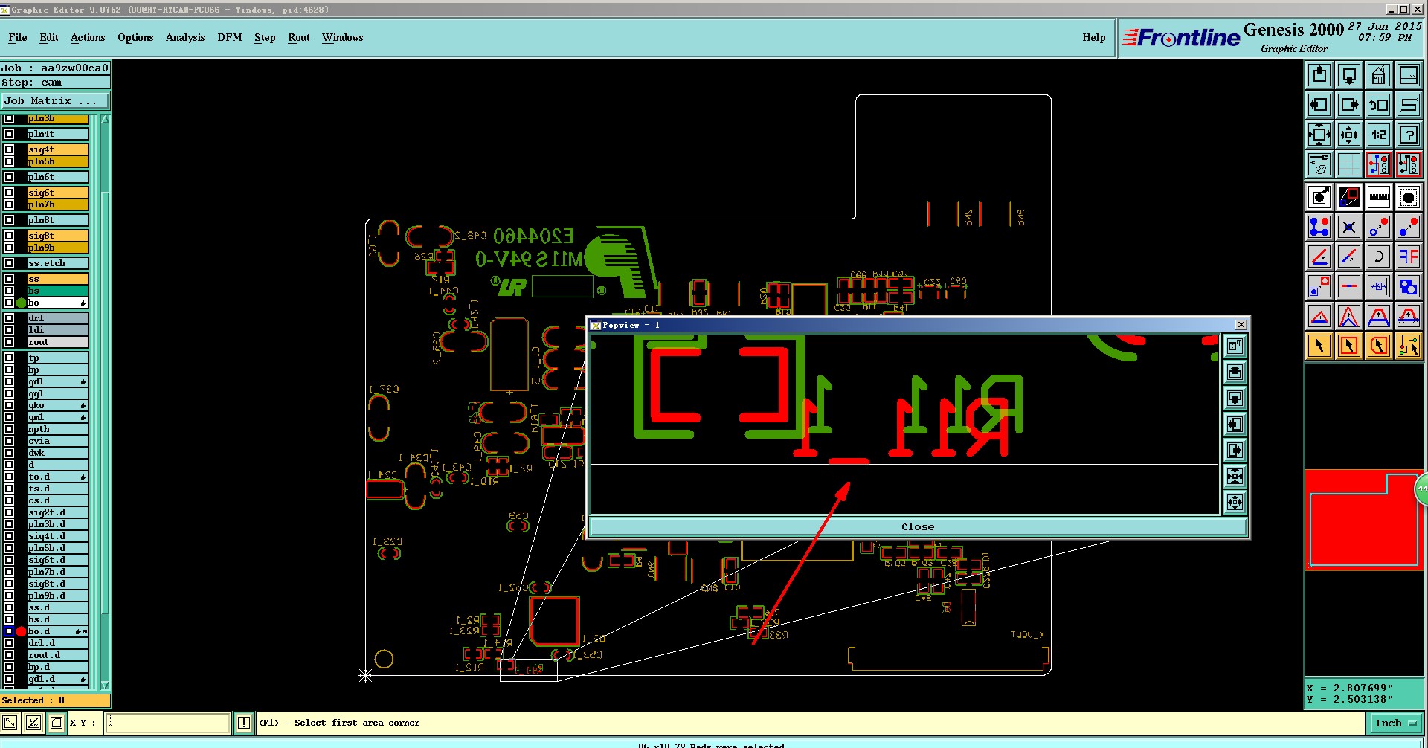Open the Options menu
Image resolution: width=1428 pixels, height=748 pixels.
click(x=135, y=37)
